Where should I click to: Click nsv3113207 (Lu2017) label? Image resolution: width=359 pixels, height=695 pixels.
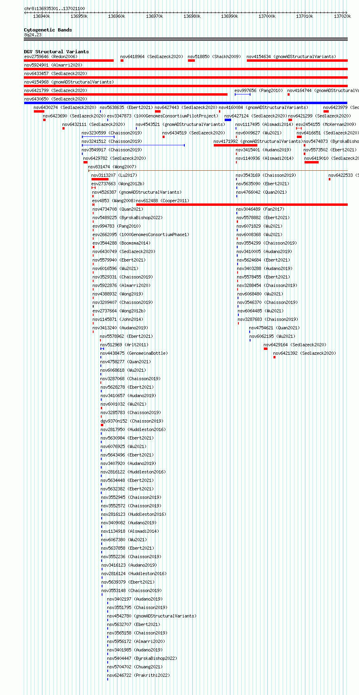[x=115, y=176]
